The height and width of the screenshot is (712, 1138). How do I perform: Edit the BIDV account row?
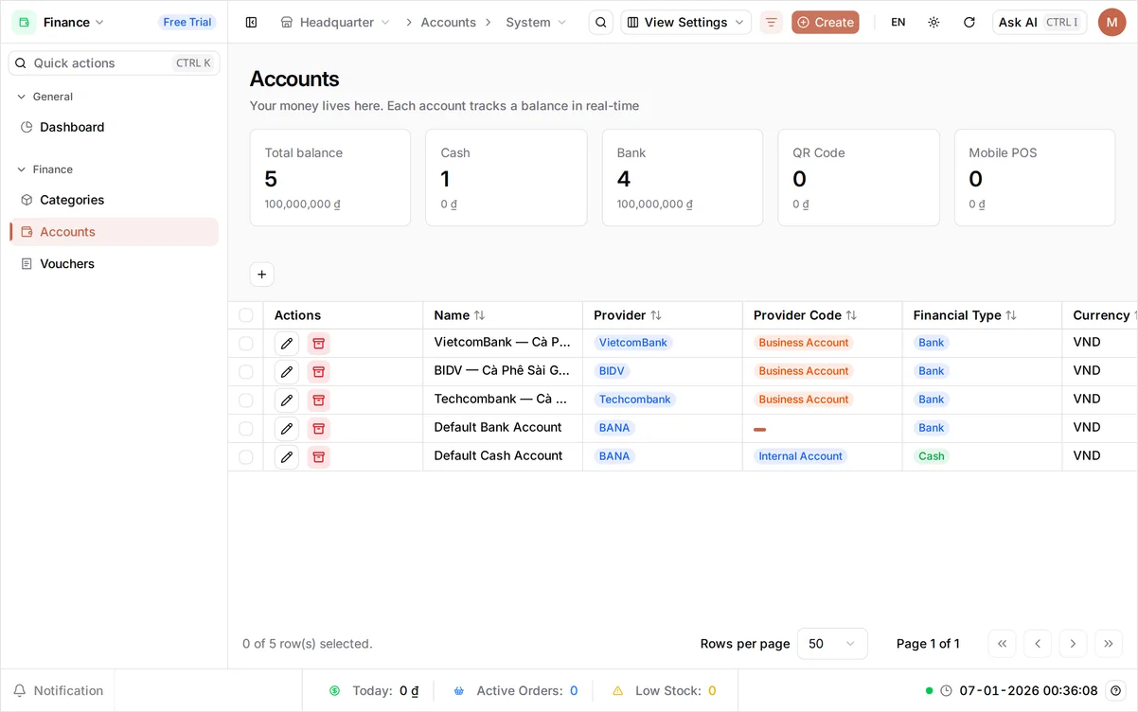pyautogui.click(x=287, y=371)
